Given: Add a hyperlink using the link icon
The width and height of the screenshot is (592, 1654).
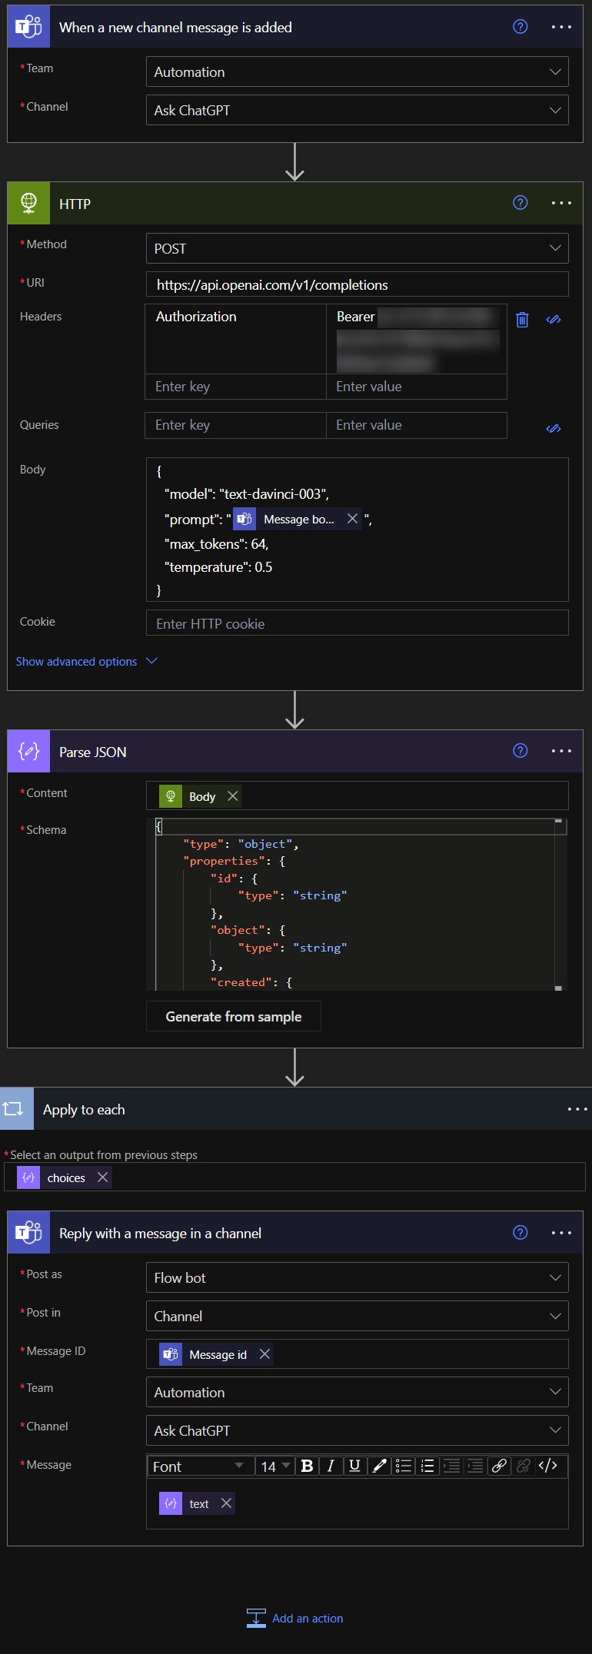Looking at the screenshot, I should pyautogui.click(x=499, y=1466).
